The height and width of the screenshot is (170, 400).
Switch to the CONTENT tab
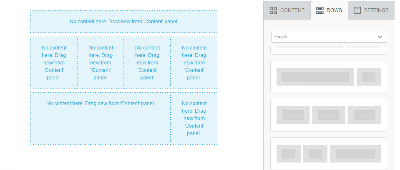[x=287, y=10]
